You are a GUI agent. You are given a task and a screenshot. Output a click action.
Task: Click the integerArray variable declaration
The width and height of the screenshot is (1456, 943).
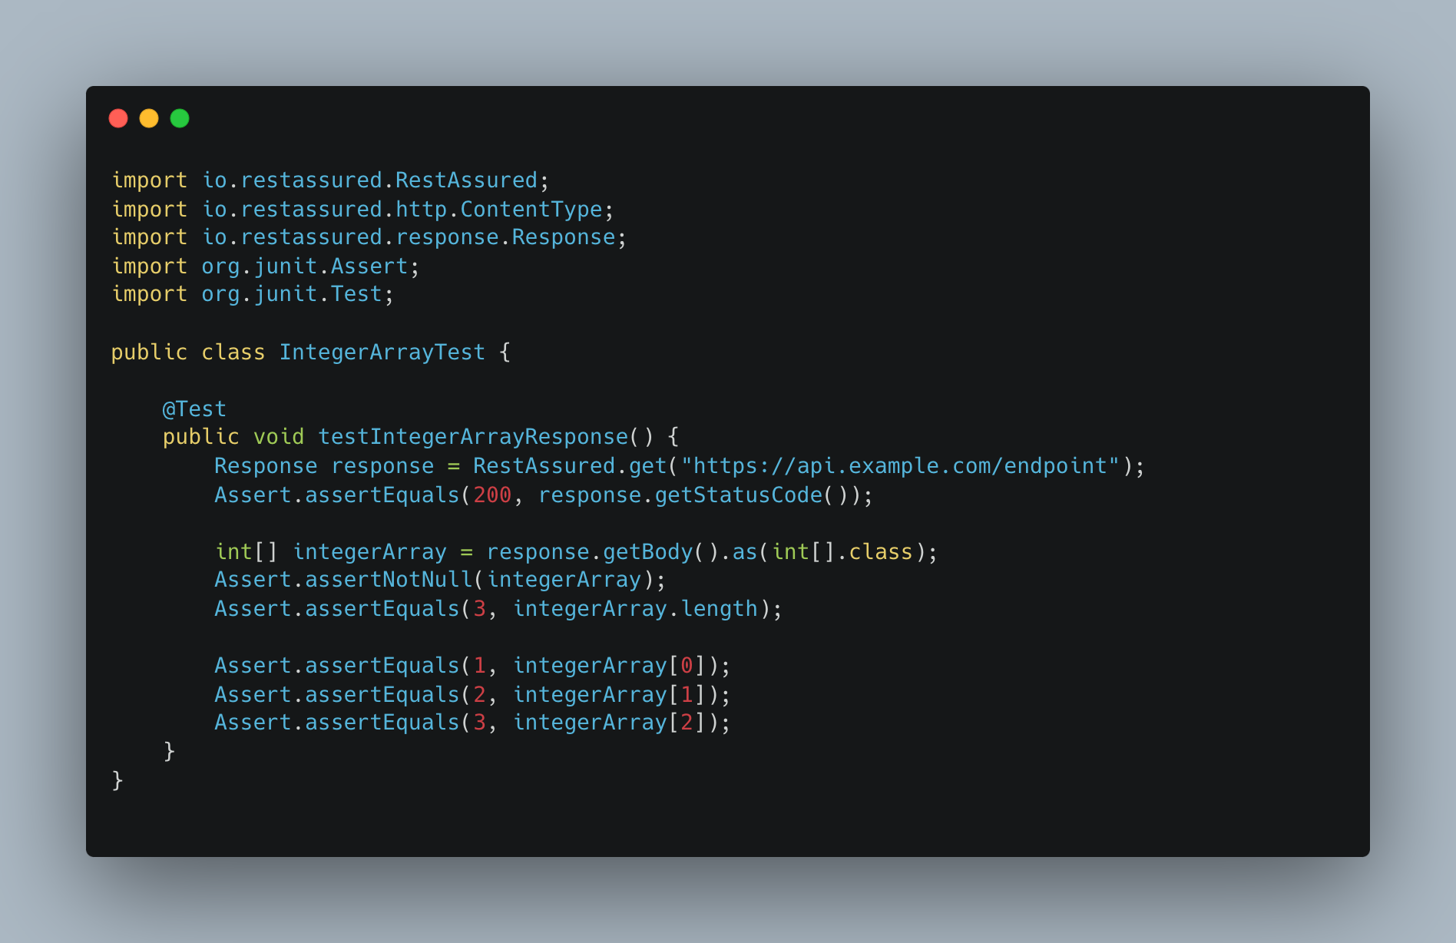(x=369, y=552)
